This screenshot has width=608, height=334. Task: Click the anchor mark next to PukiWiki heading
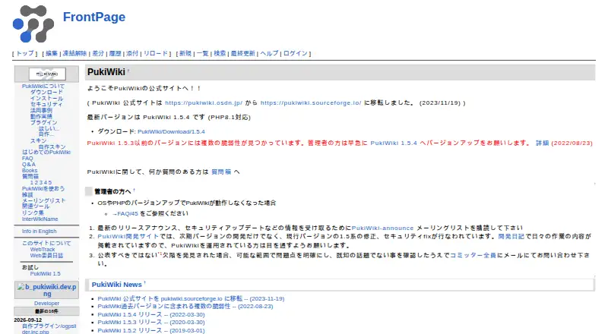pyautogui.click(x=128, y=71)
